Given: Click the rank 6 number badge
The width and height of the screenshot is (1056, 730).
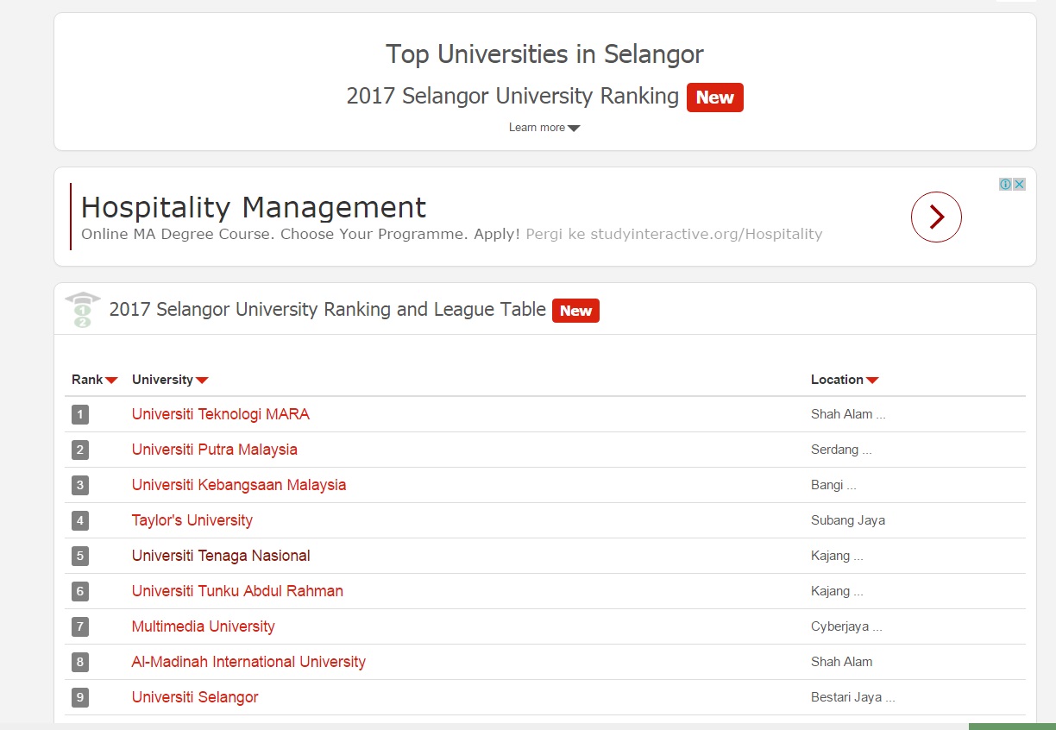Looking at the screenshot, I should pyautogui.click(x=80, y=592).
